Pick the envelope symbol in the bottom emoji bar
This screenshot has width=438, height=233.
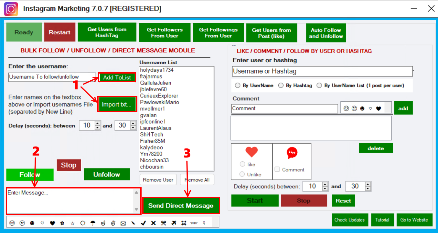(123, 223)
